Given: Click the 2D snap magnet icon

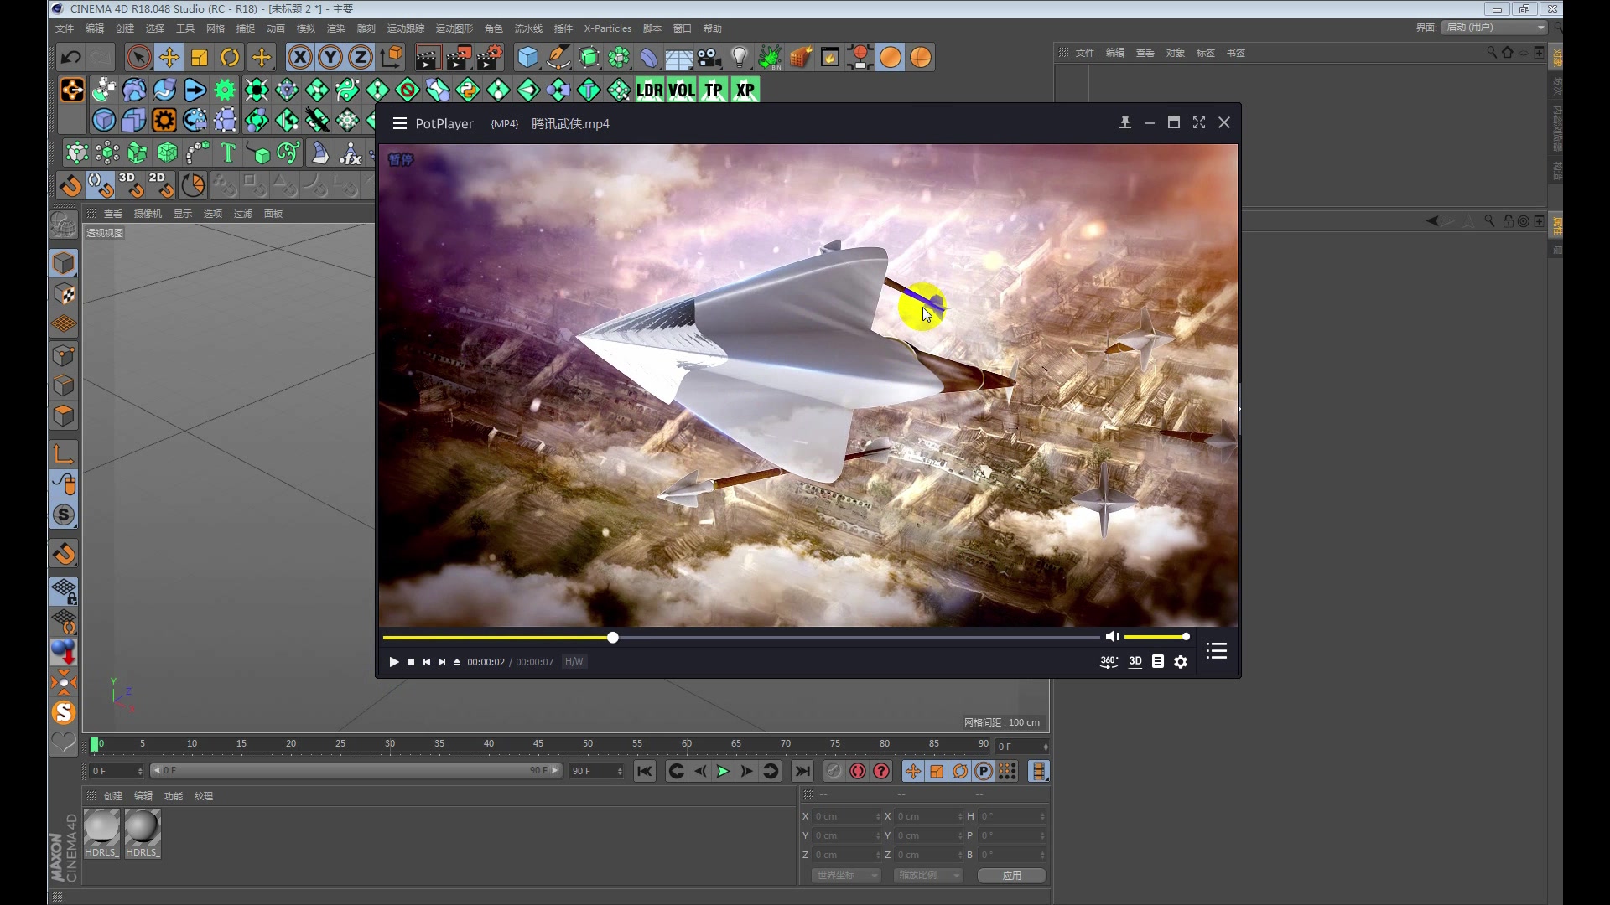Looking at the screenshot, I should [161, 184].
